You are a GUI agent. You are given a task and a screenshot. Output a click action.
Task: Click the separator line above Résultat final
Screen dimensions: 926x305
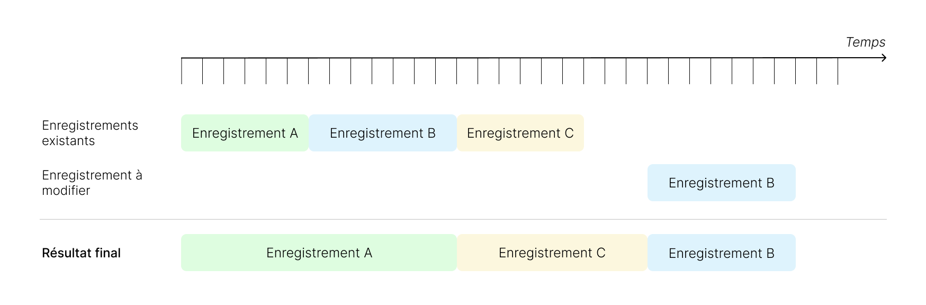pos(463,219)
